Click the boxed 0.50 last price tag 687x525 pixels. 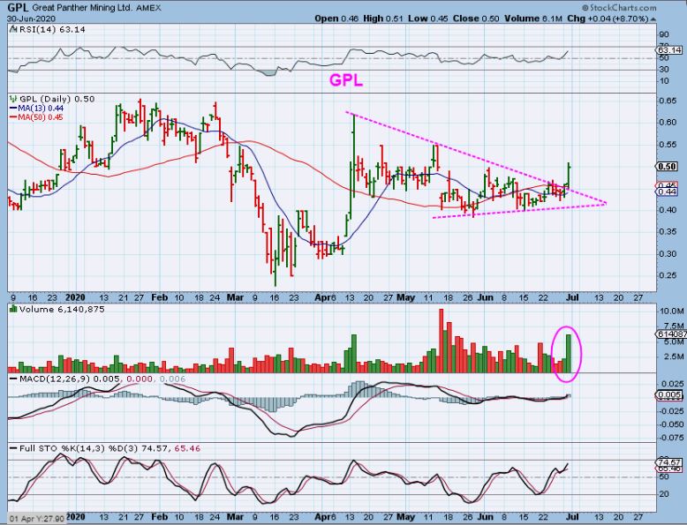pos(668,167)
